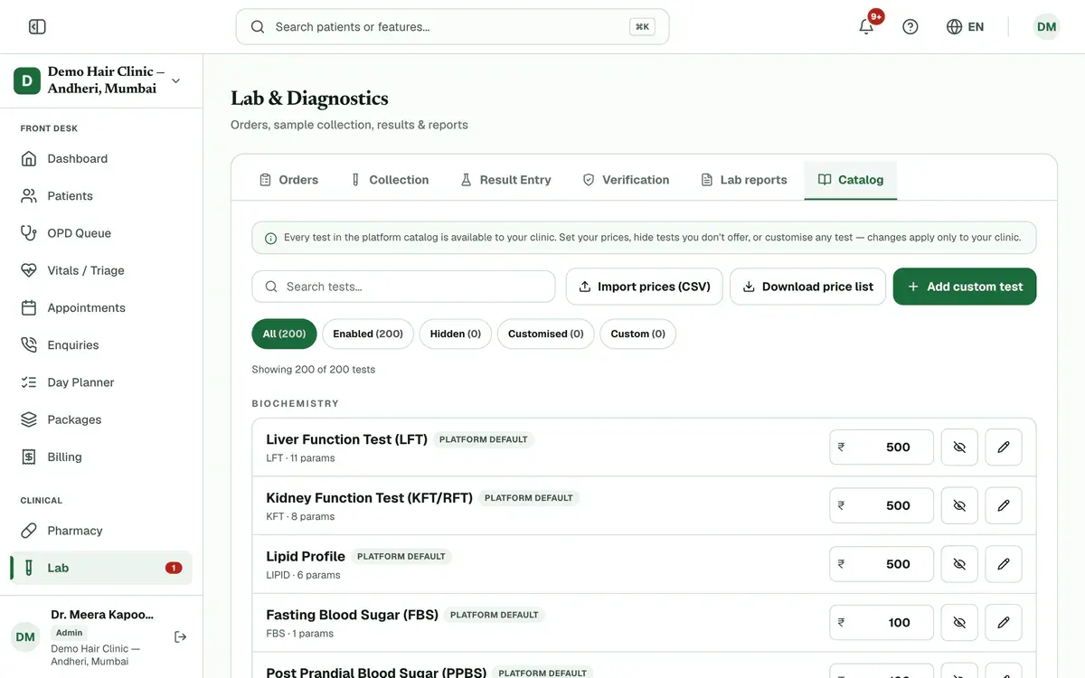Click the Fasting Blood Sugar price field

[882, 623]
